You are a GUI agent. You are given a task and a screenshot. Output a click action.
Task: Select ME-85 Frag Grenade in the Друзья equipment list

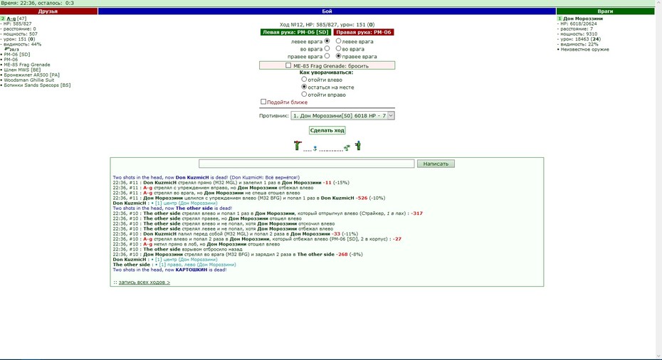(27, 65)
